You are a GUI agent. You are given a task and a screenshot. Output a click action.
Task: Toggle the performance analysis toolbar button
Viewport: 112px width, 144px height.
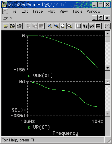[92, 26]
